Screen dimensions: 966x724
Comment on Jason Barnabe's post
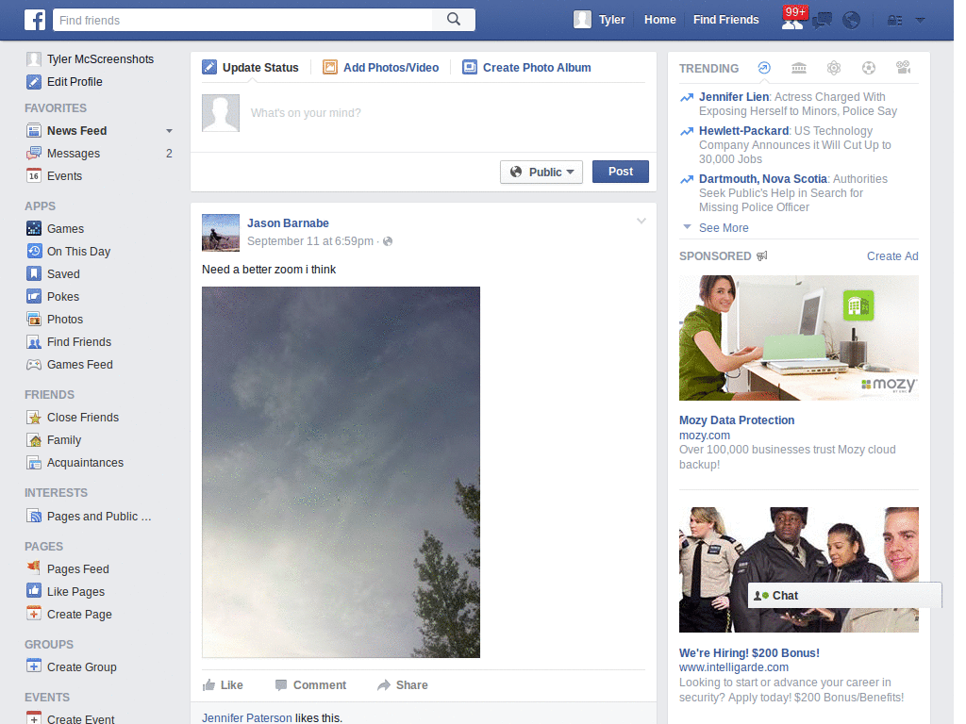click(311, 685)
